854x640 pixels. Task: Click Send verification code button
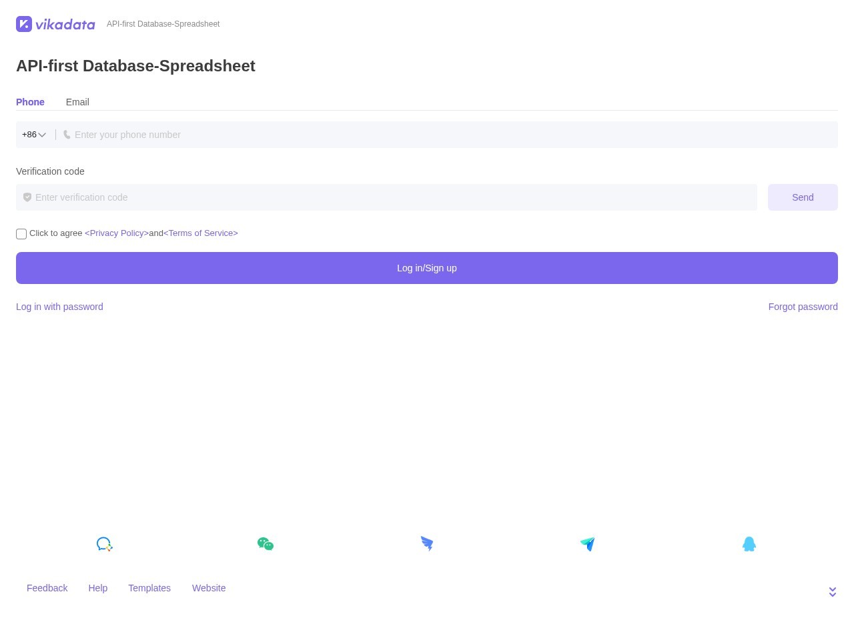point(803,197)
